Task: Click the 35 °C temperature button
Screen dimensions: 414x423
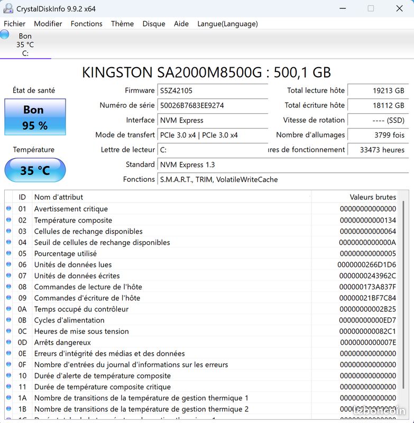Action: tap(35, 170)
